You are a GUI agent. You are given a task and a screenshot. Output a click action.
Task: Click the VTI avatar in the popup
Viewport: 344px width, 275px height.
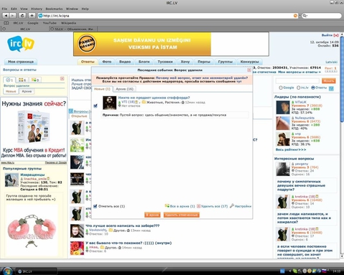109,103
